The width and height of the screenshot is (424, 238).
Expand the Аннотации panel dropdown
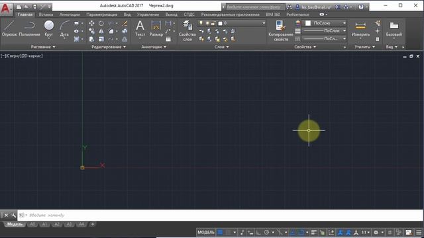tap(154, 47)
